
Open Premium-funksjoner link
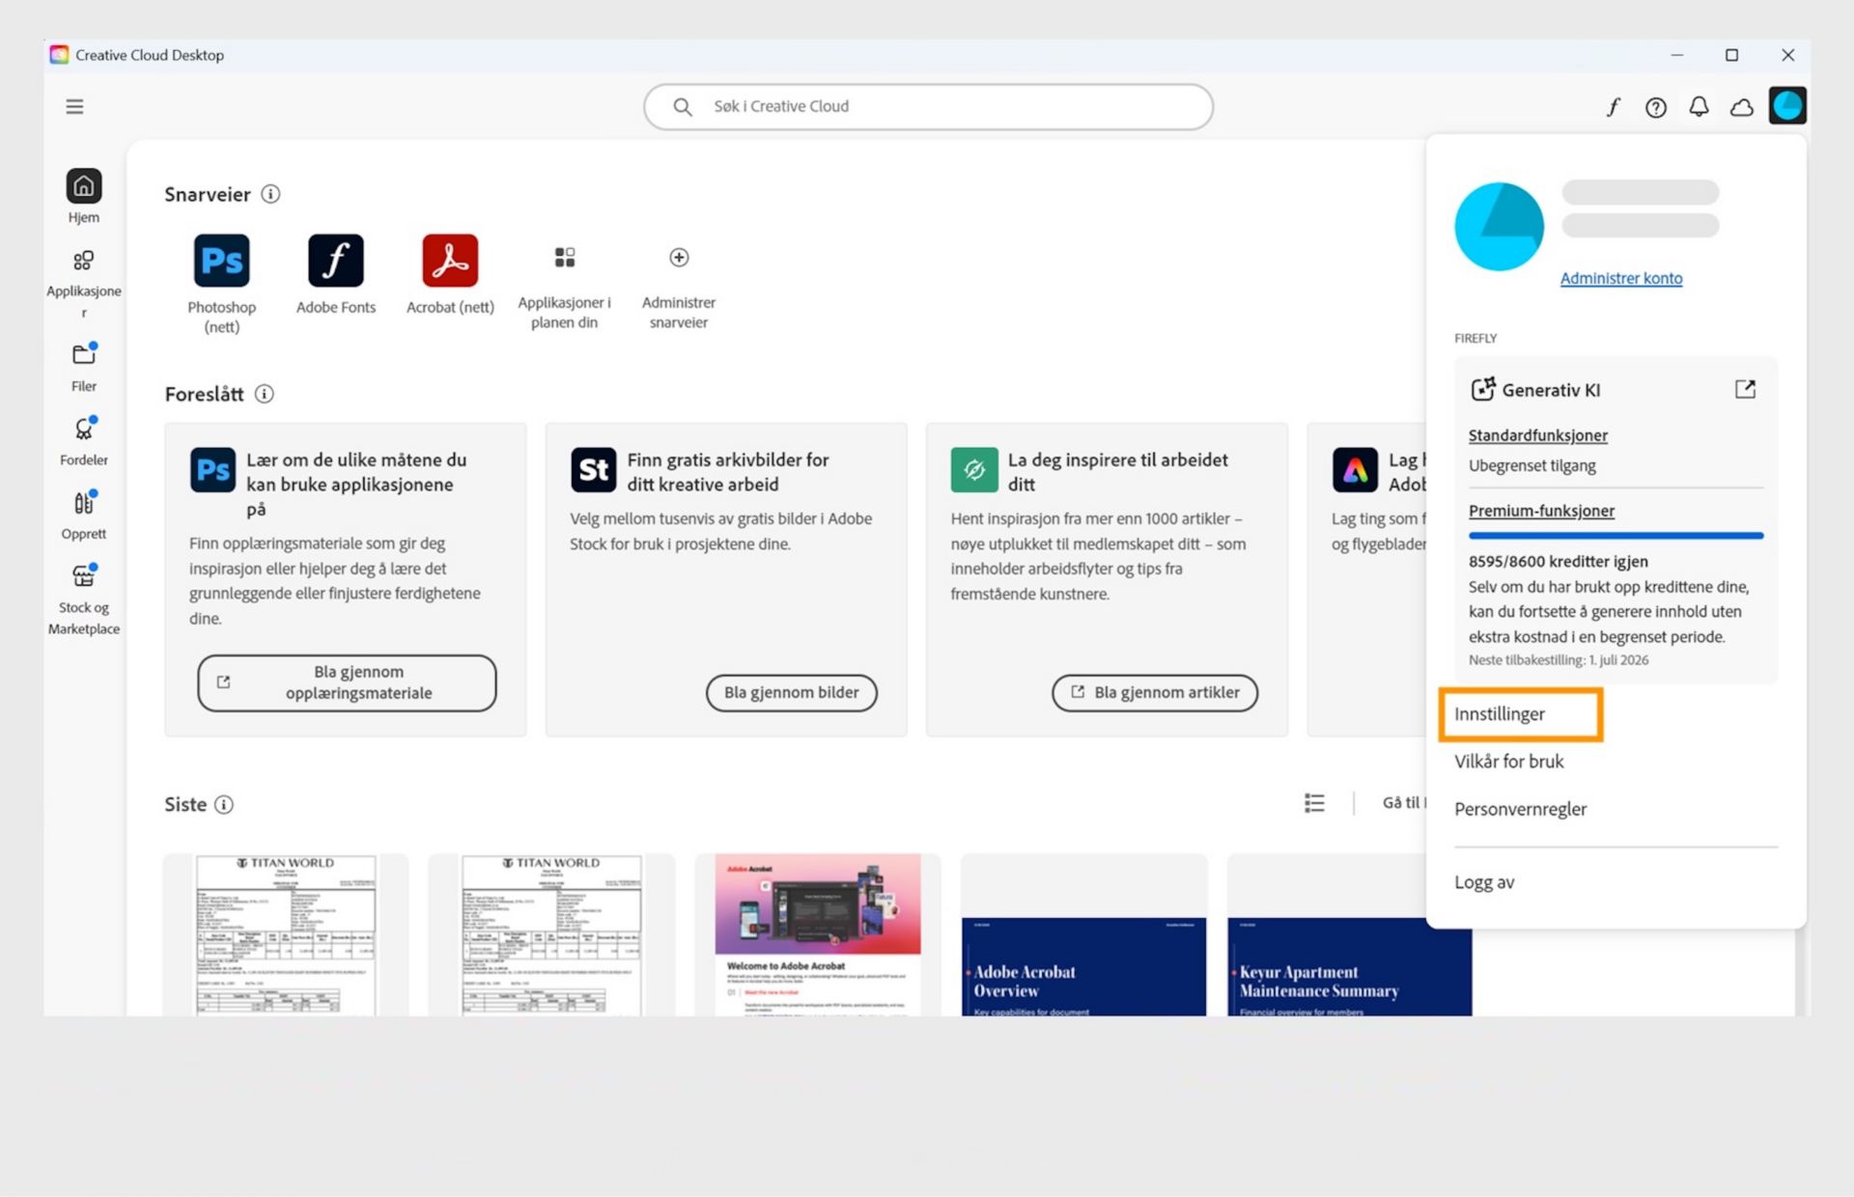click(1541, 511)
